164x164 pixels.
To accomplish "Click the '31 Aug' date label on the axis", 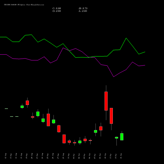I will pos(69,156).
